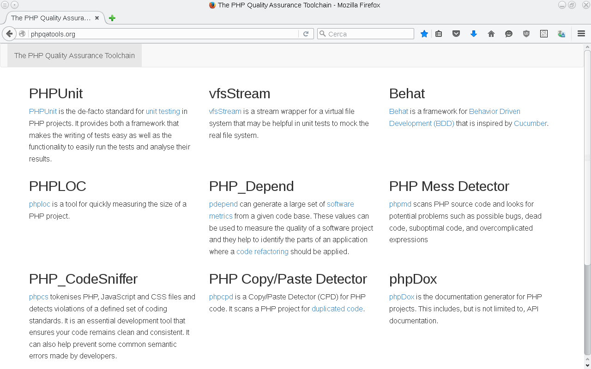Click the PHP Mess Detector heading
Screen dimensions: 591x369
[x=449, y=186]
